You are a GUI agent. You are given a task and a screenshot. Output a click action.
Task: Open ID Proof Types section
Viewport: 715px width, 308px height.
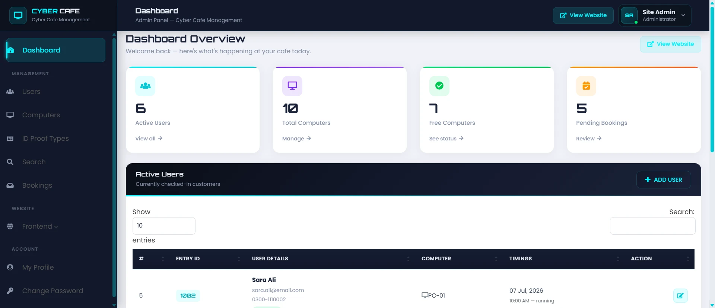coord(45,139)
